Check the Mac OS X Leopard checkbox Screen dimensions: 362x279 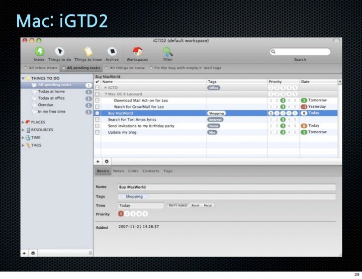click(x=97, y=94)
